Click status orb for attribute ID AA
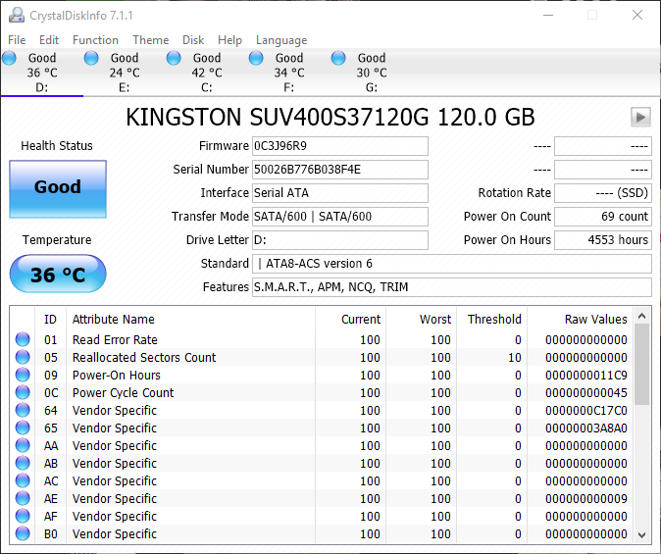This screenshot has width=661, height=554. click(x=23, y=445)
